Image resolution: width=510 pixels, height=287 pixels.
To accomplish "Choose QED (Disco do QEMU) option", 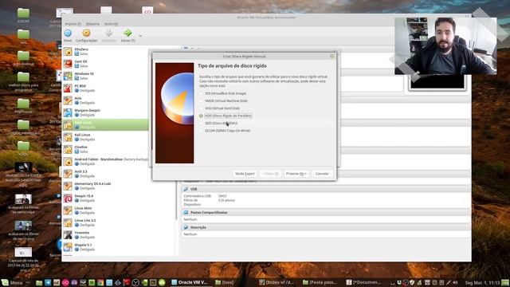I will 218,123.
